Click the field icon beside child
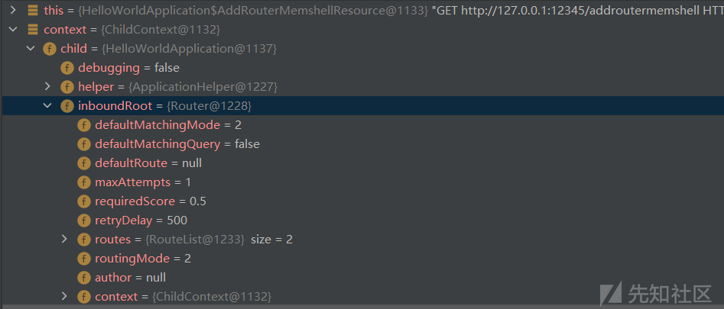The height and width of the screenshot is (309, 724). click(50, 49)
